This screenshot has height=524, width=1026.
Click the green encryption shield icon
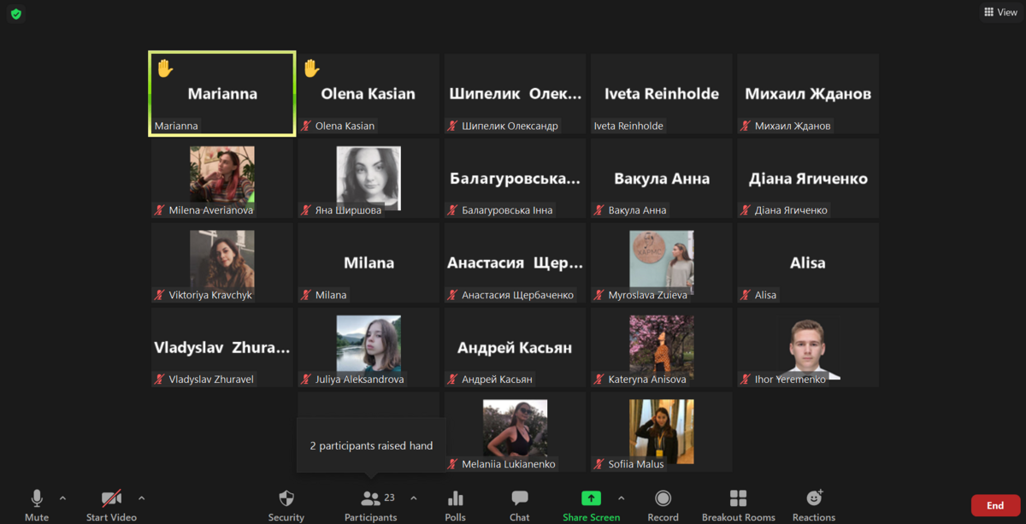[16, 14]
